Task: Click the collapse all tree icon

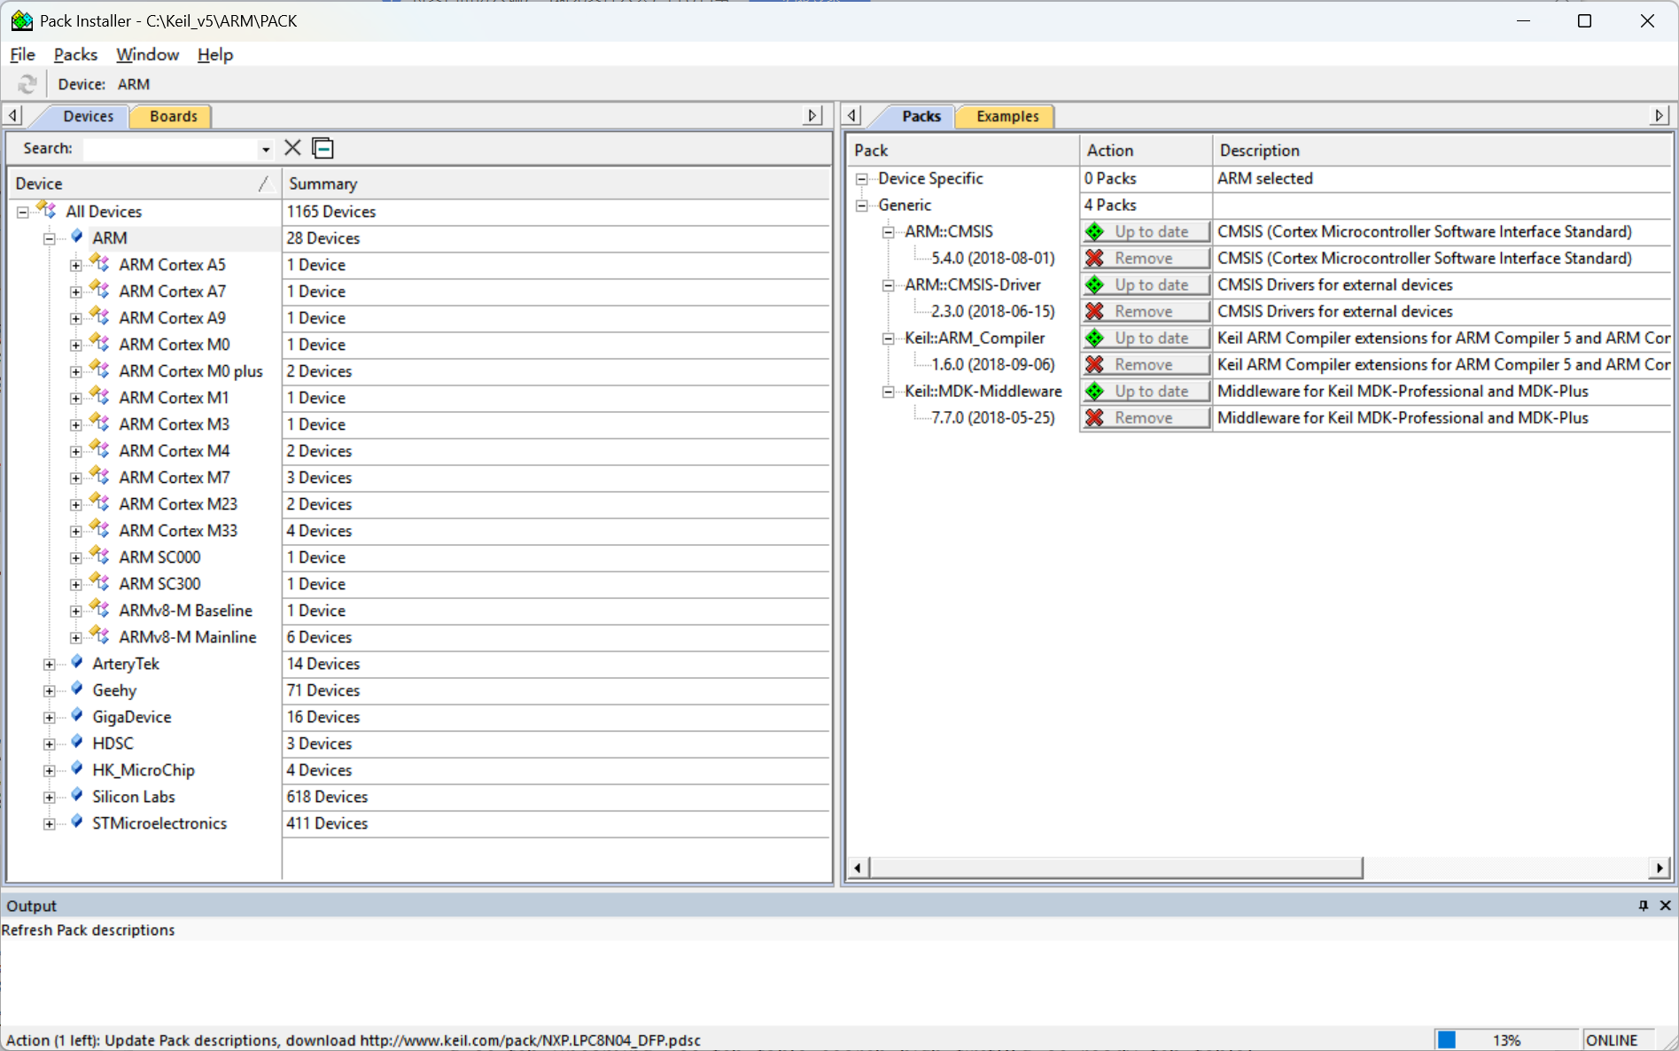Action: click(x=323, y=148)
